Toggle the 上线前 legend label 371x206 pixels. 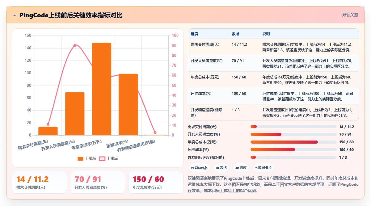[91, 158]
